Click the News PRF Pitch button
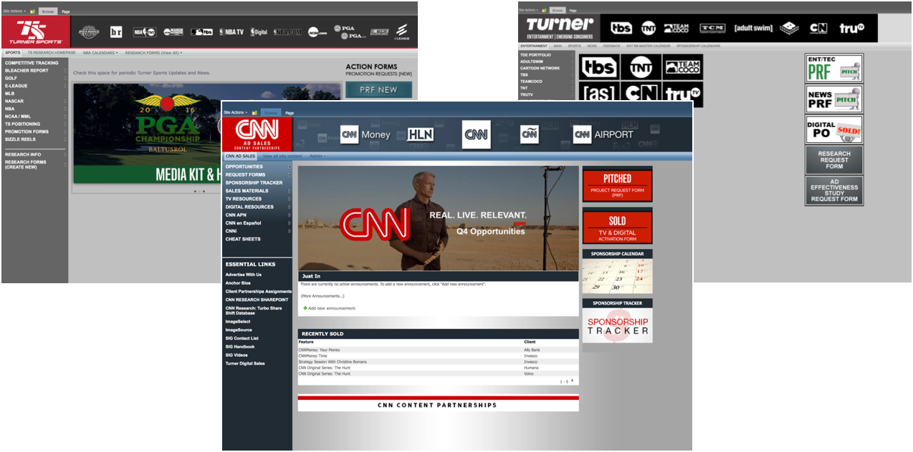913x452 pixels. coord(834,99)
